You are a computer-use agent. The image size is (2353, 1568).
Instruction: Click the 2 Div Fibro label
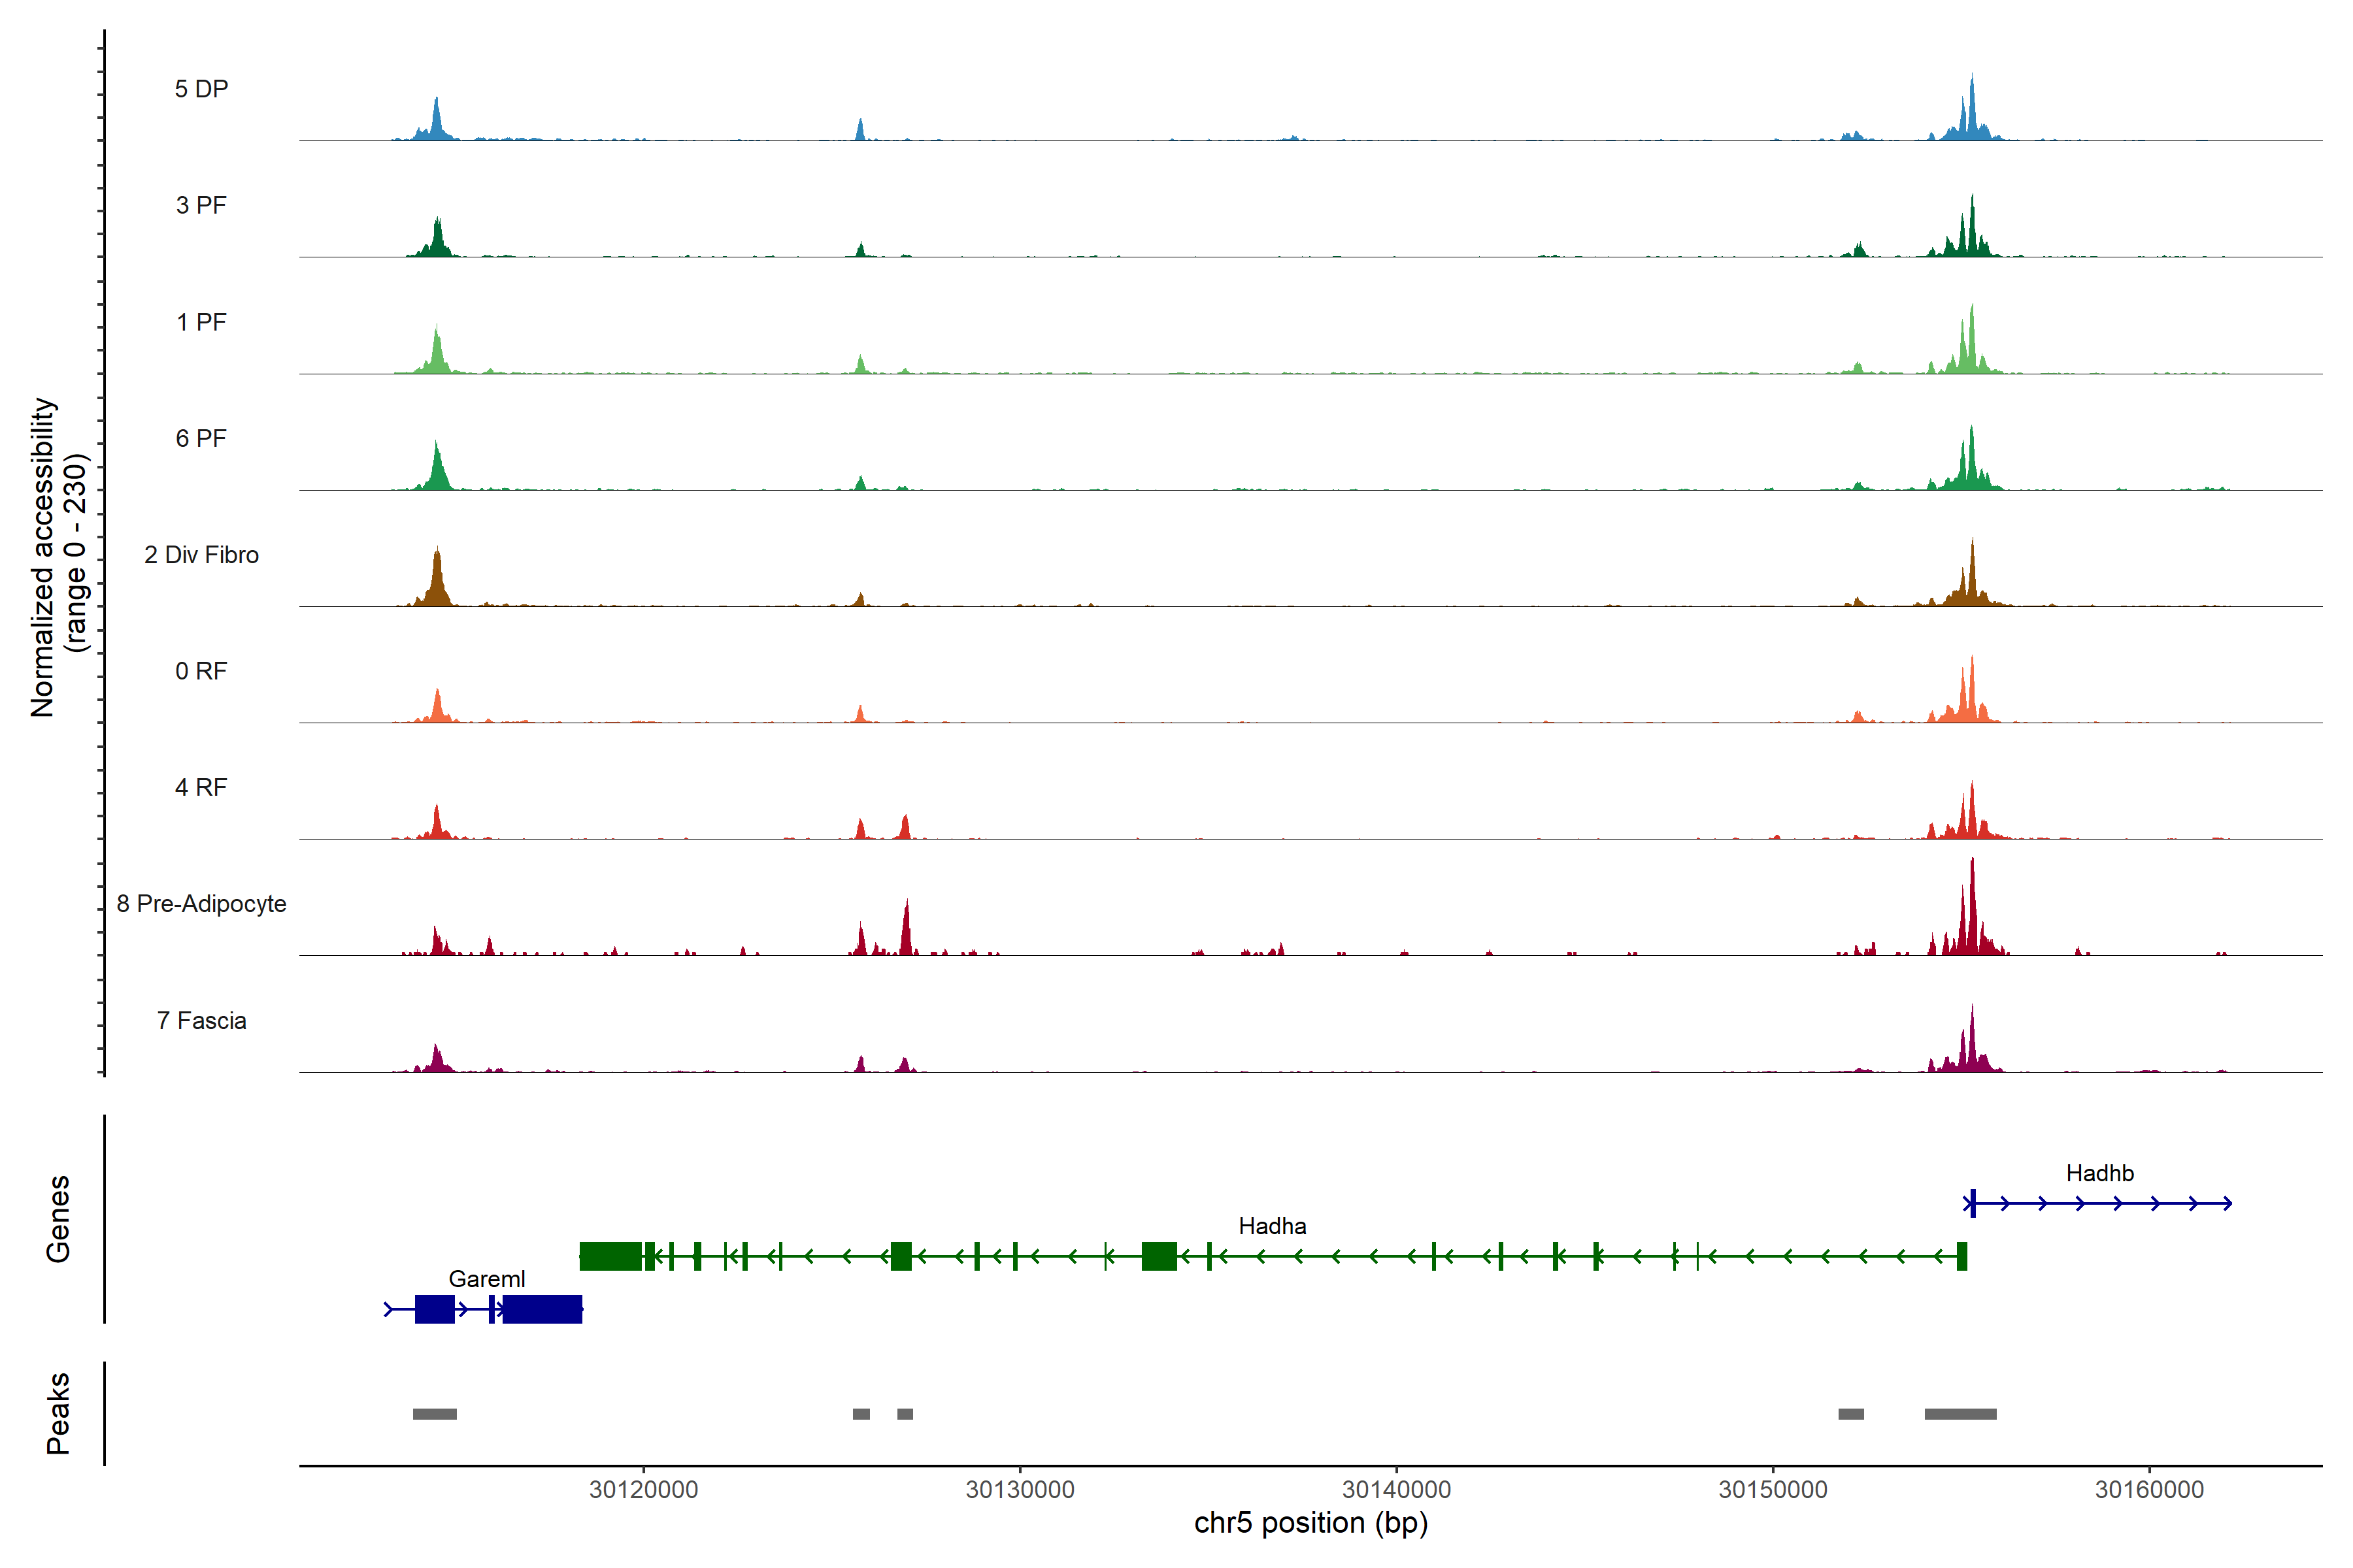pos(201,555)
